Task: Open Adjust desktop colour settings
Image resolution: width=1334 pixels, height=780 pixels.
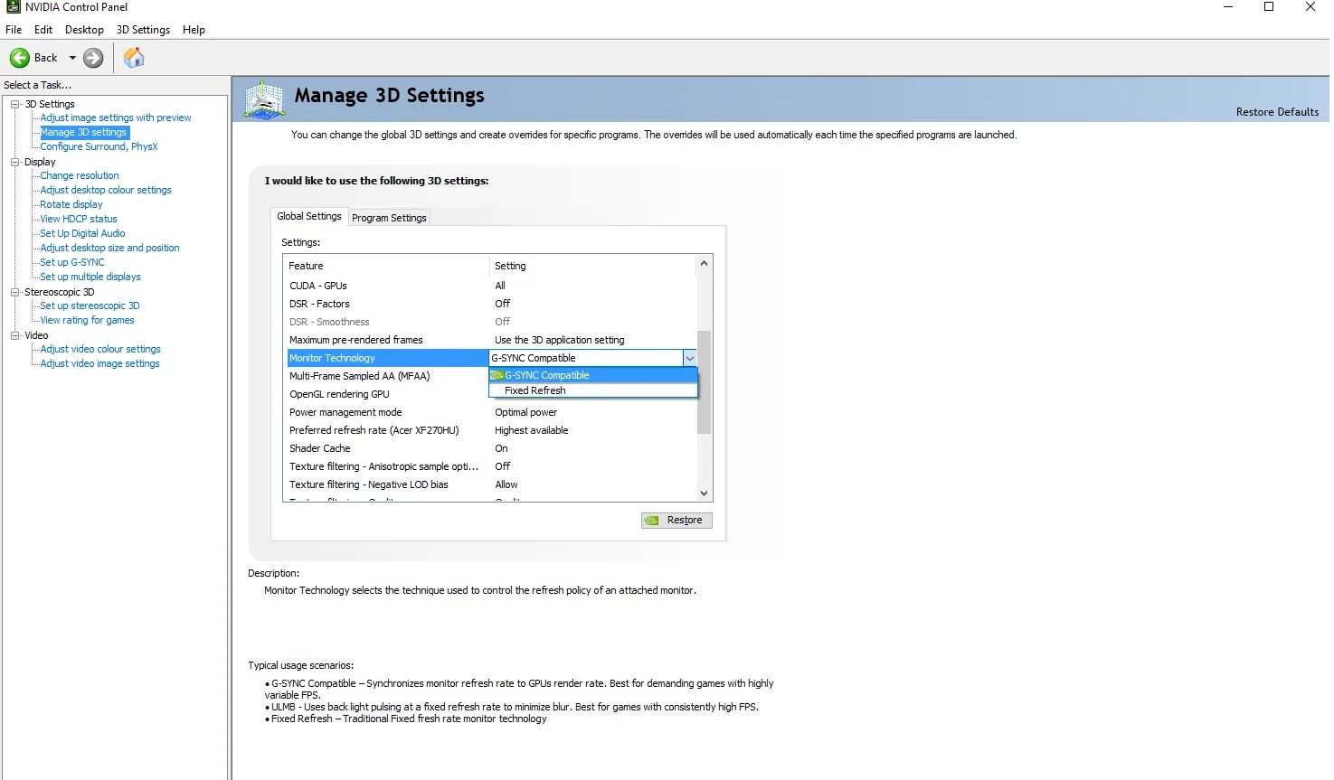Action: click(106, 190)
